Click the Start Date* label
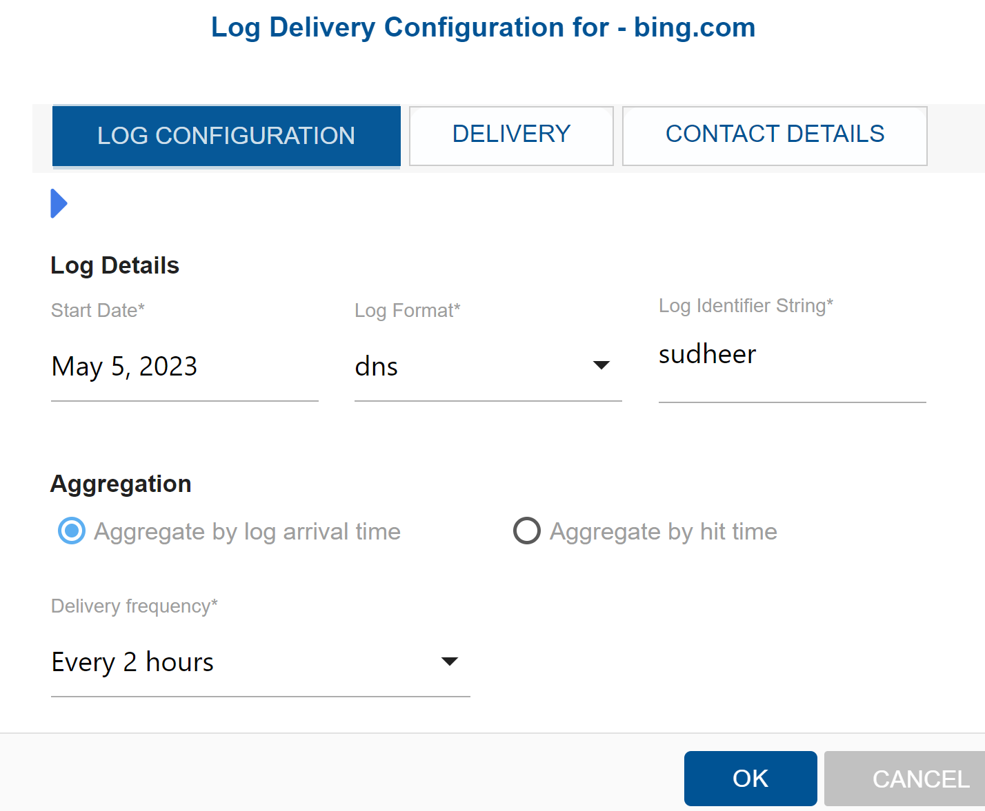 [98, 311]
